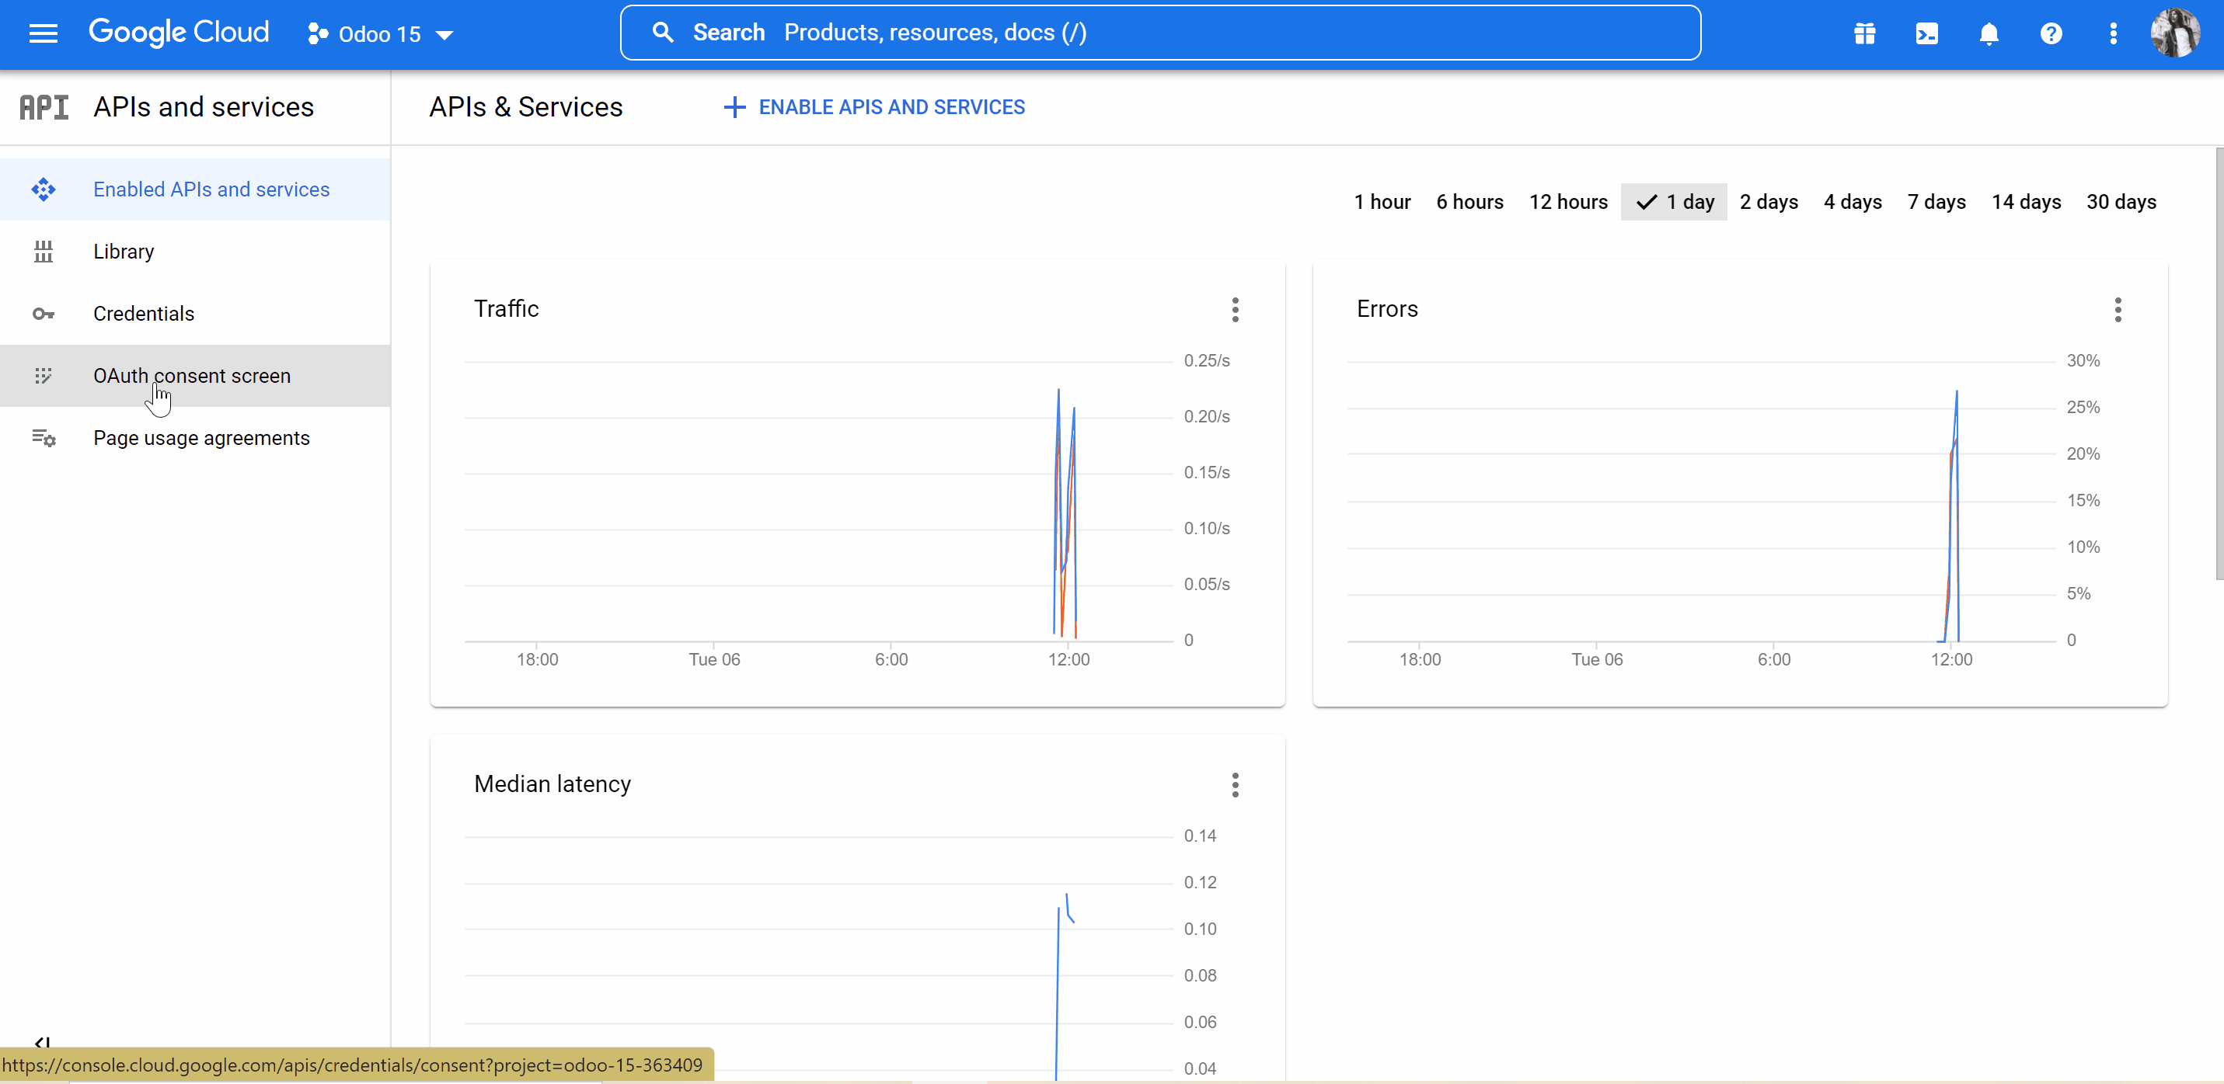Viewport: 2224px width, 1084px height.
Task: Click the Traffic chart spike near 12:00
Action: pyautogui.click(x=1065, y=512)
